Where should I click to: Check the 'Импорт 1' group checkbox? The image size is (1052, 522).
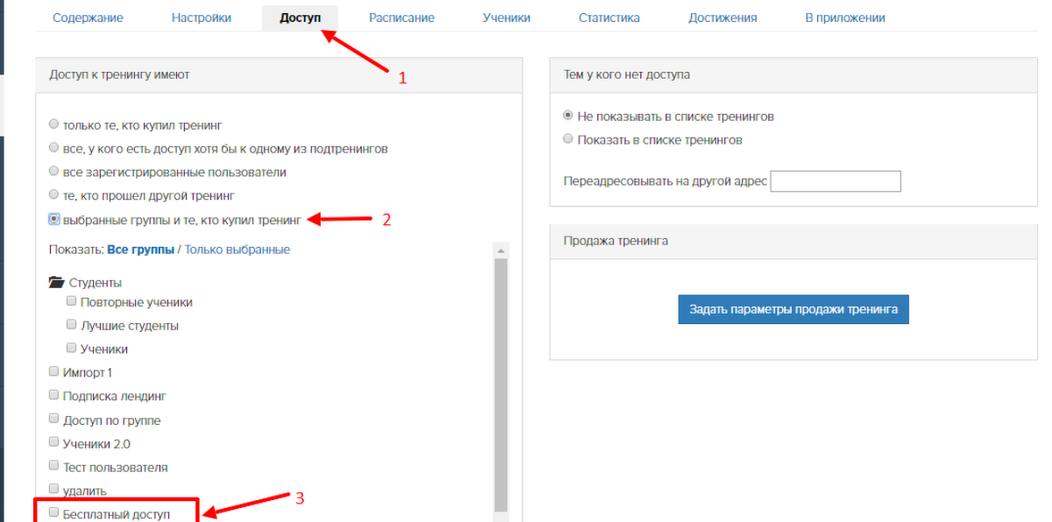(54, 372)
